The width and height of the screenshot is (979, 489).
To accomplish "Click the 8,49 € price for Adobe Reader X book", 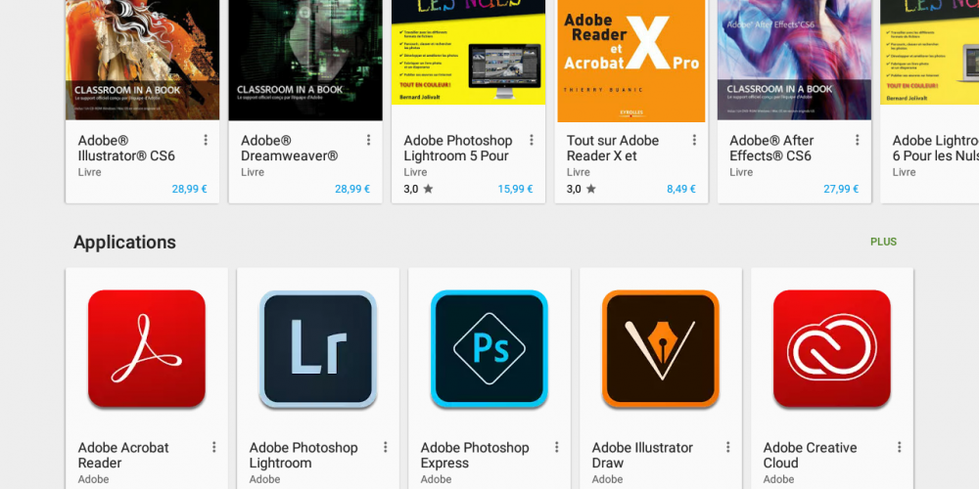I will pyautogui.click(x=681, y=189).
